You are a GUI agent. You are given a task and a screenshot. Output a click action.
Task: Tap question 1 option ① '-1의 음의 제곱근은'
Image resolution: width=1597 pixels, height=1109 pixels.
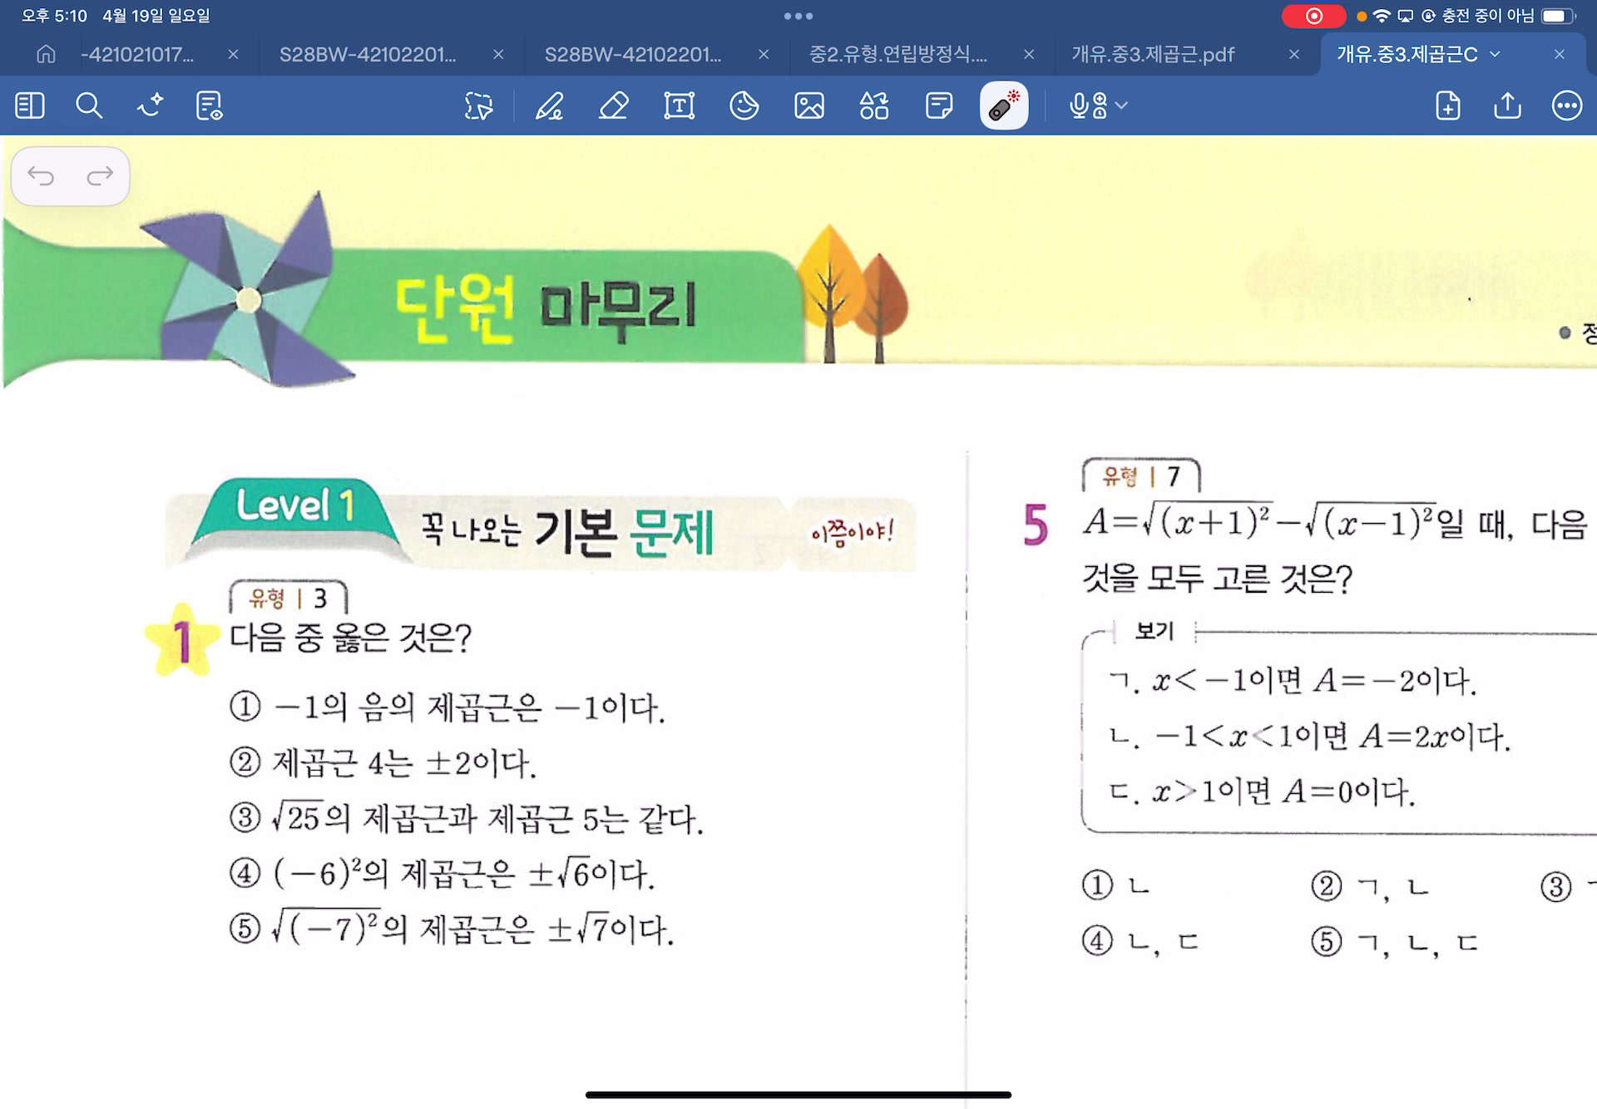pos(447,707)
